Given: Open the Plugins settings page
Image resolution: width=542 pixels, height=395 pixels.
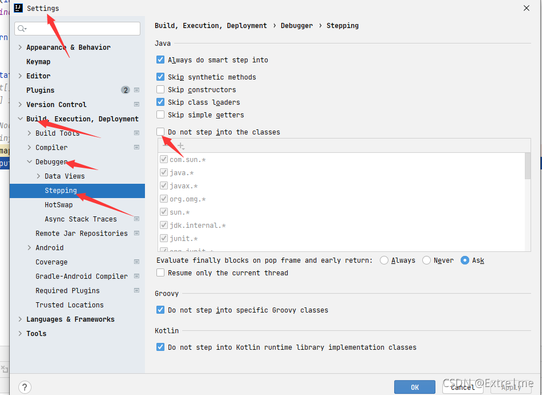Looking at the screenshot, I should coord(41,90).
